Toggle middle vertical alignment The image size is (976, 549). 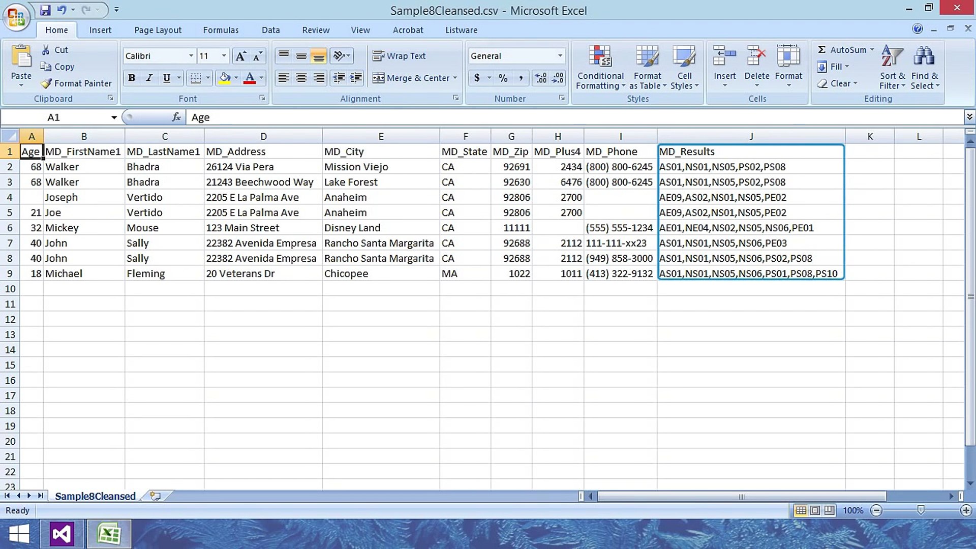pos(301,55)
